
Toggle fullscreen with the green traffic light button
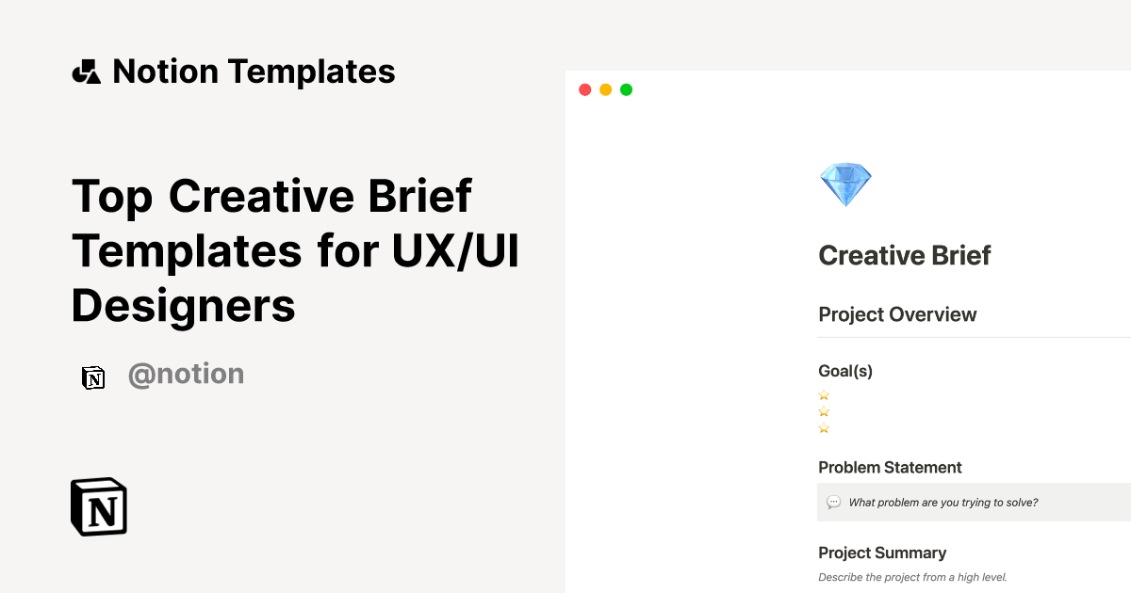pos(626,88)
